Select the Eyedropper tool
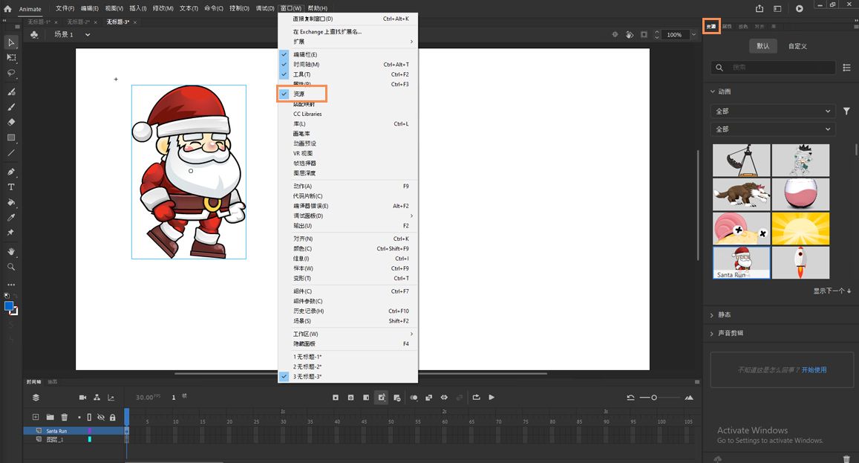The width and height of the screenshot is (859, 463). [x=11, y=218]
